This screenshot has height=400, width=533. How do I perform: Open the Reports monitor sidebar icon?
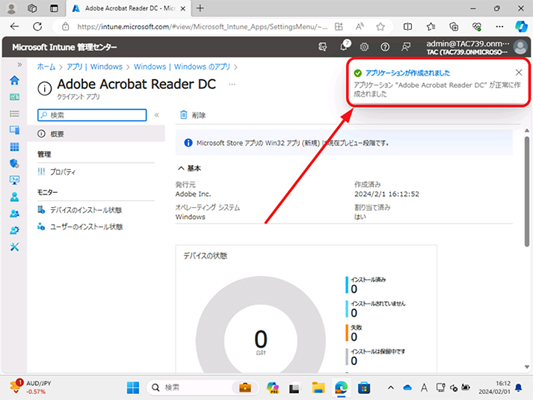click(x=14, y=180)
